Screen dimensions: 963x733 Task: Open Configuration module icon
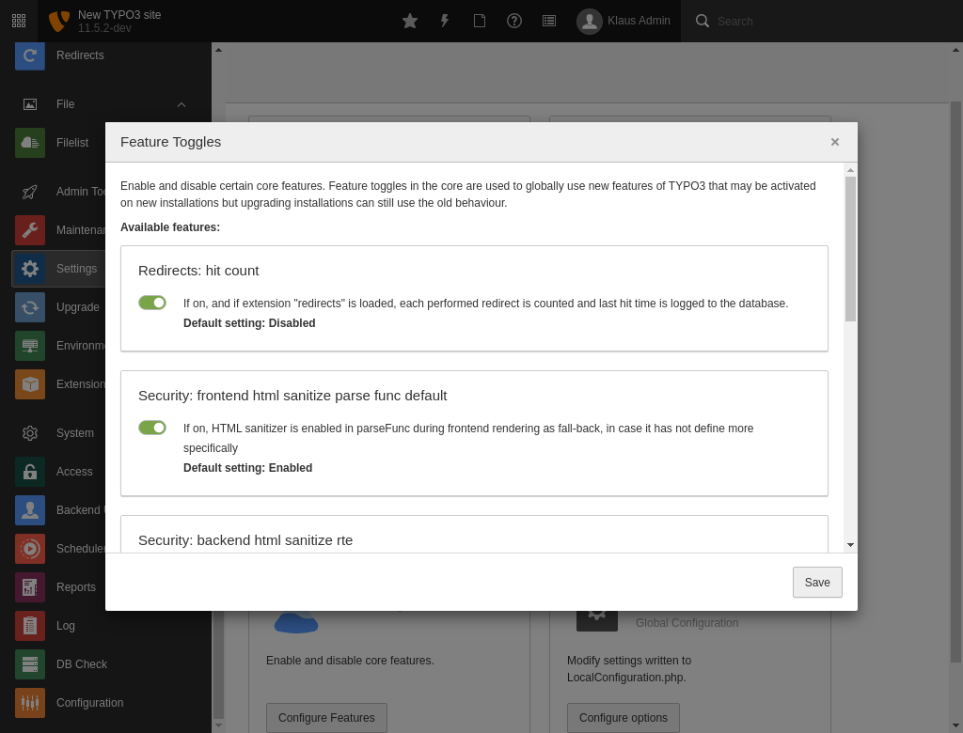30,703
